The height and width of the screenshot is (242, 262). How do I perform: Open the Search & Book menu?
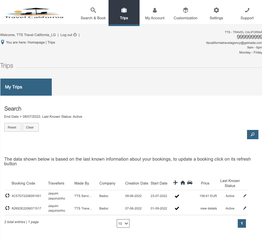click(93, 13)
